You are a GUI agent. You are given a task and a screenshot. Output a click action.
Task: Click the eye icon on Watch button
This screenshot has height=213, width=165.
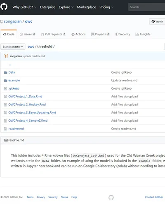(x=153, y=21)
